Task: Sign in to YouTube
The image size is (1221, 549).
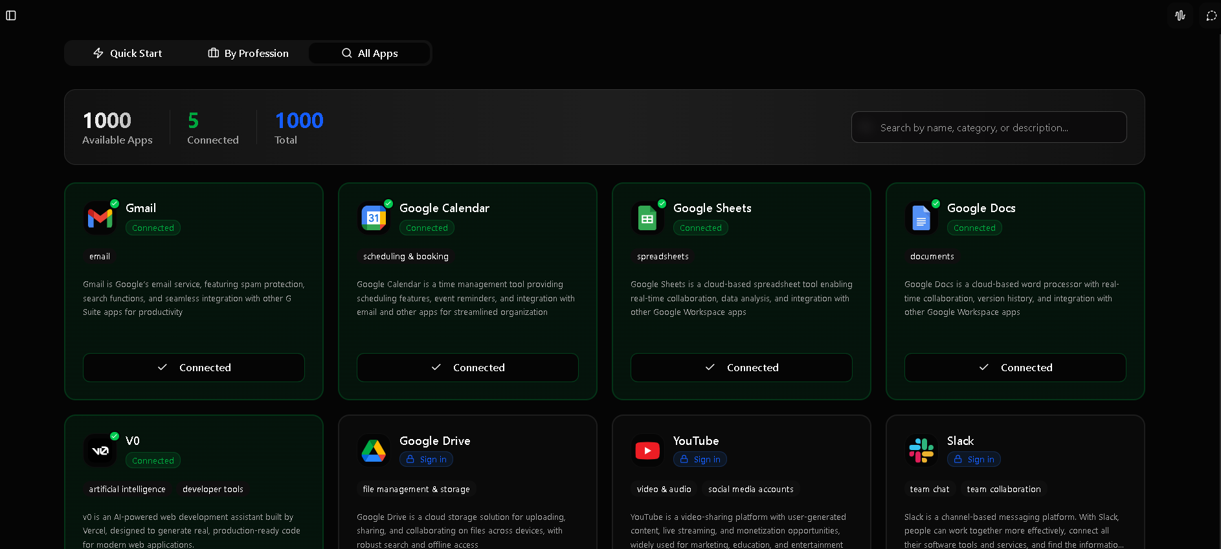Action: [x=700, y=459]
